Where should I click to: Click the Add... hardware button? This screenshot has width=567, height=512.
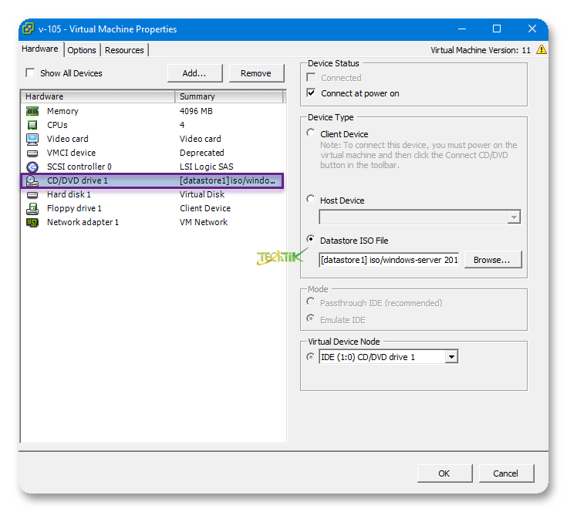tap(194, 73)
